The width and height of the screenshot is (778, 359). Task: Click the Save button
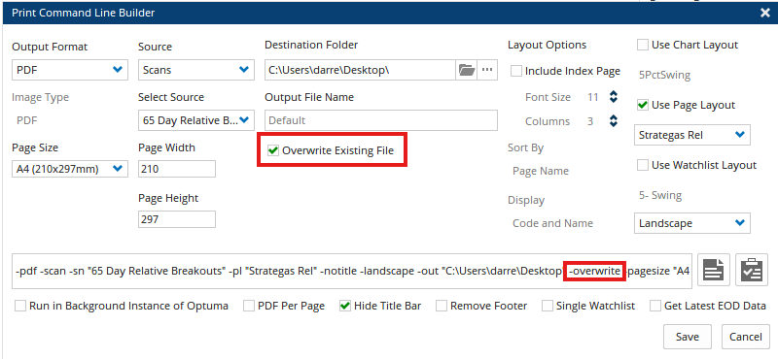(688, 337)
